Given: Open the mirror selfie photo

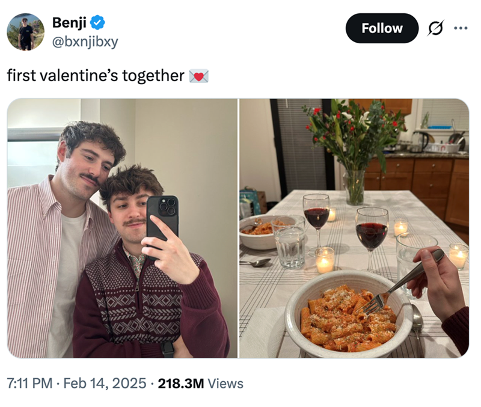Looking at the screenshot, I should click(122, 228).
